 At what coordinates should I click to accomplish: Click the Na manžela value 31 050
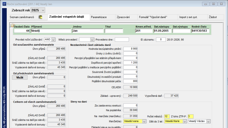click(x=131, y=116)
